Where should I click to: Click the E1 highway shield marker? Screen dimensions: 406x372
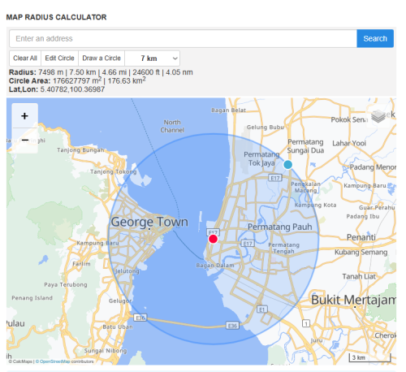(261, 309)
